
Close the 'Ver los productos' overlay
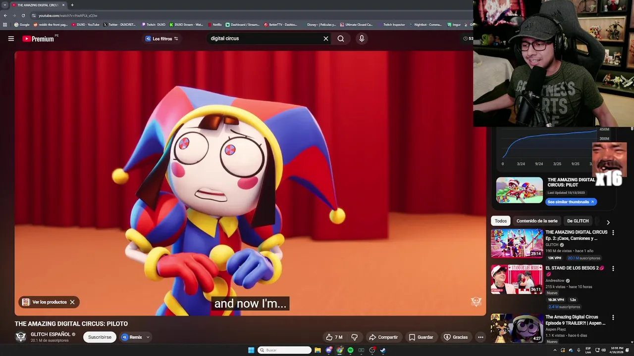pos(72,302)
